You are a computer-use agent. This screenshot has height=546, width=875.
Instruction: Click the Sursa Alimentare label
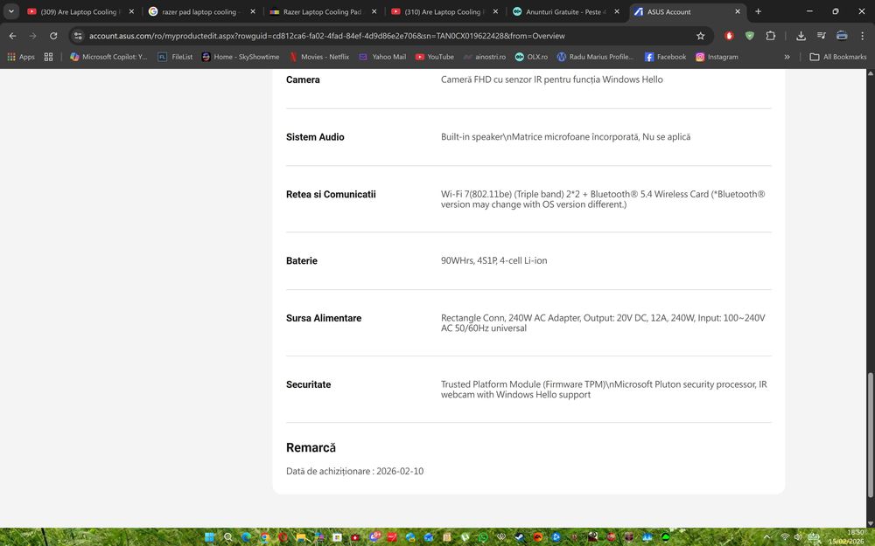point(324,318)
